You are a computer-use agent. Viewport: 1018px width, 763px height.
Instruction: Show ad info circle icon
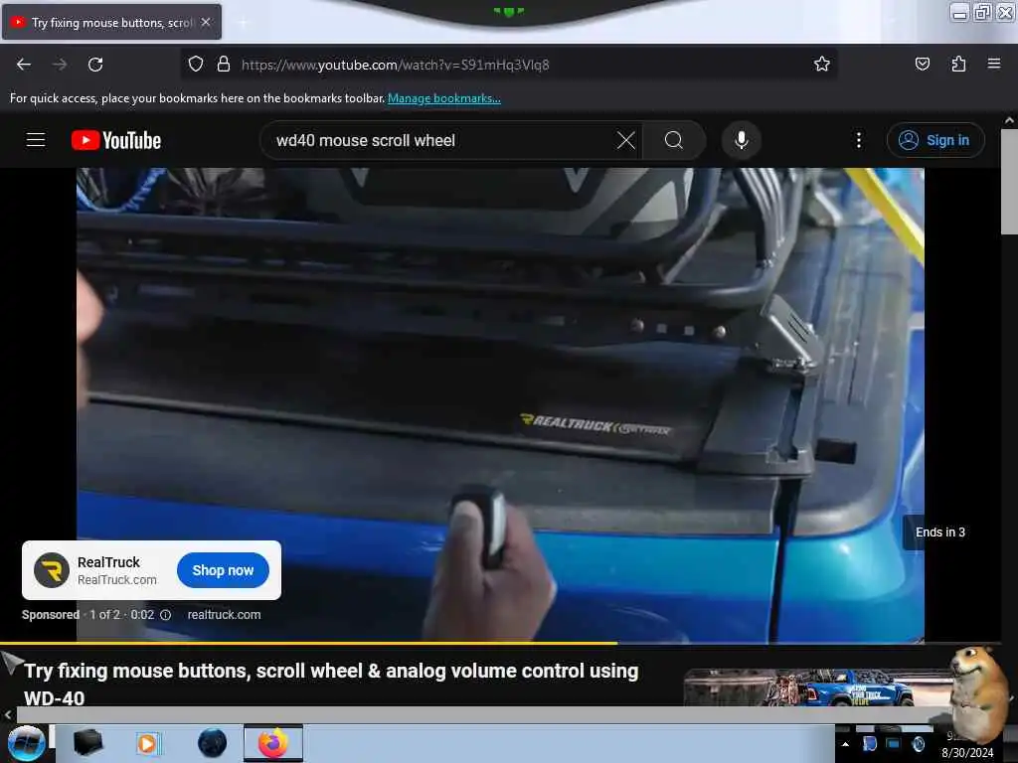point(166,614)
